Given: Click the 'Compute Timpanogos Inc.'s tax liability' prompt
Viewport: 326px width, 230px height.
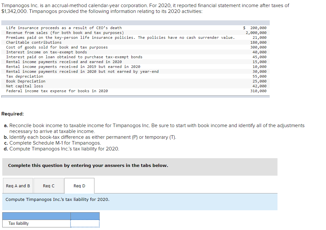Looking at the screenshot, I should 57,199.
